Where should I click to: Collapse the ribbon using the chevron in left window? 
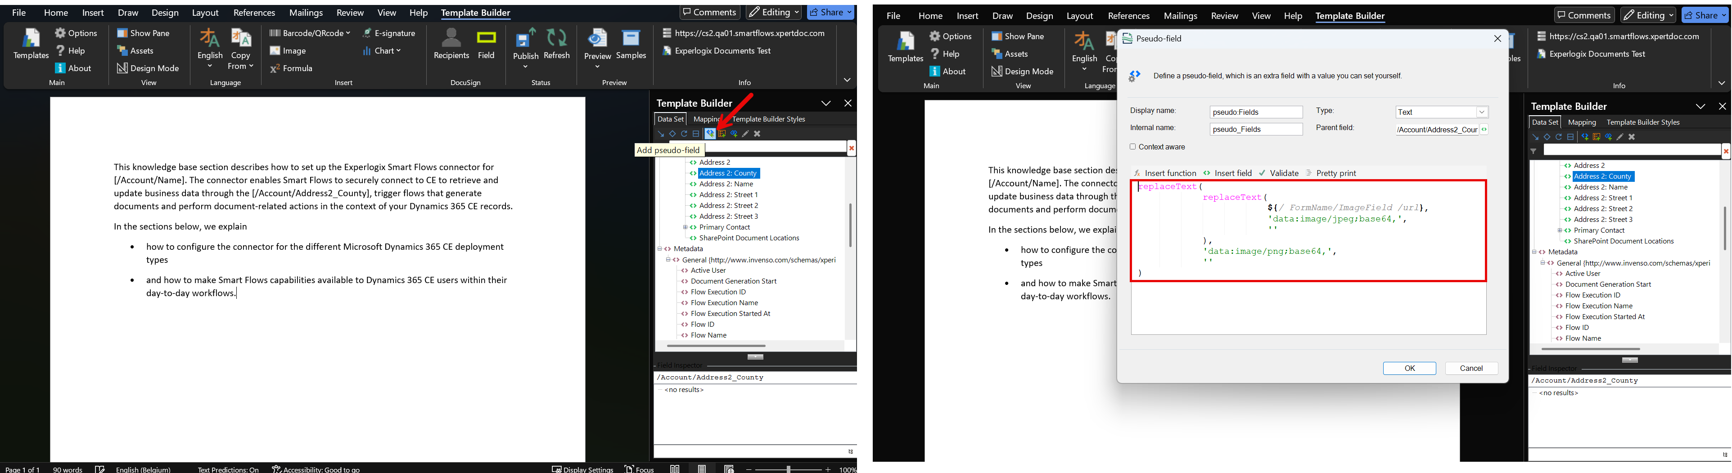point(847,80)
